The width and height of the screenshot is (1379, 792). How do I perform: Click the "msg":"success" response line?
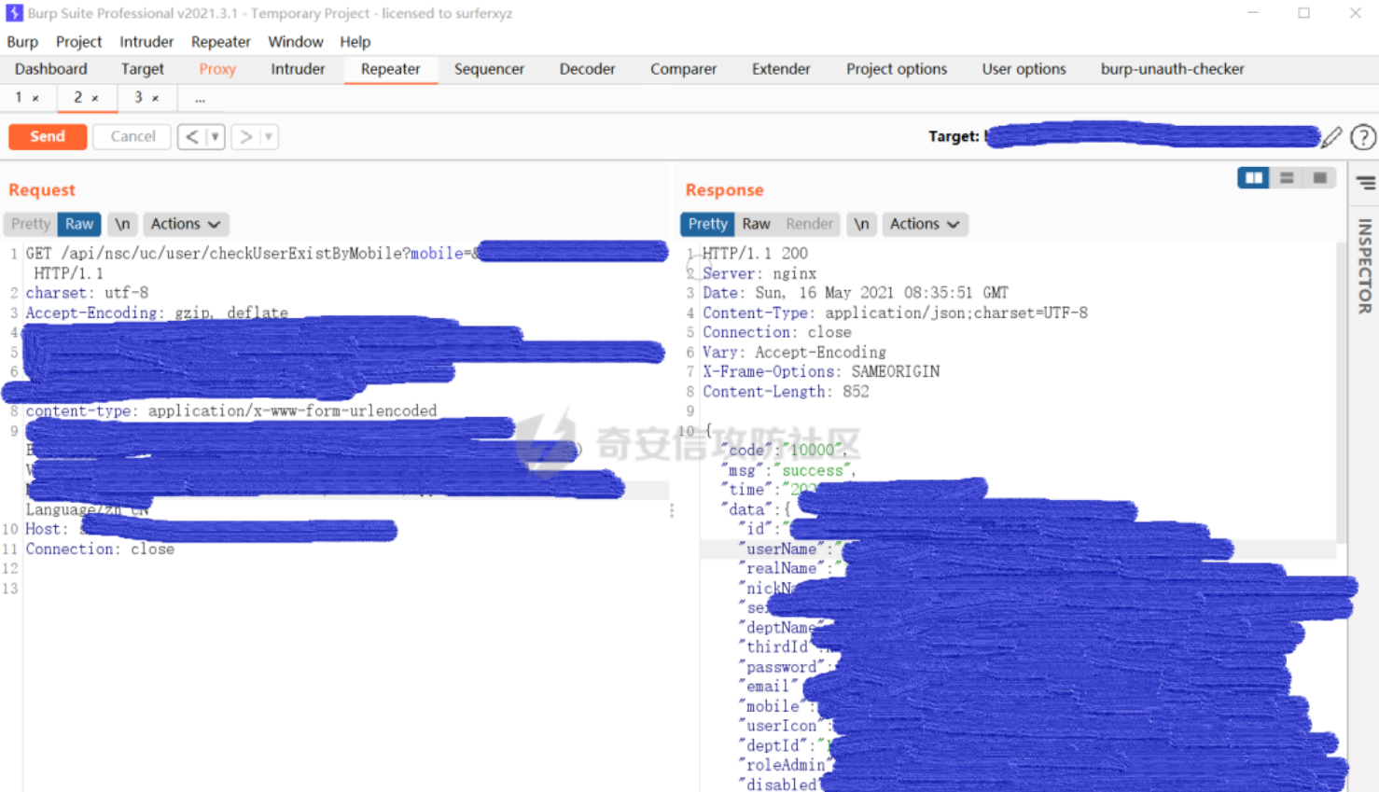pyautogui.click(x=787, y=470)
